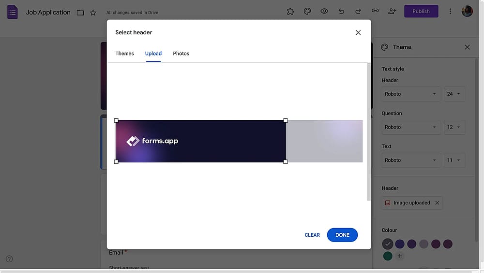Select the checked dark grey colour swatch
Screen dimensions: 484x273
click(x=388, y=244)
